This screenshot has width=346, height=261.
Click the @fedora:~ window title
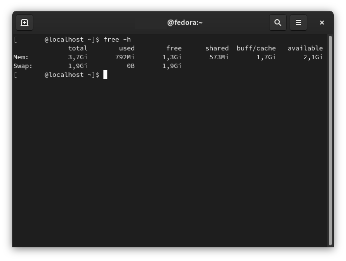pyautogui.click(x=185, y=23)
